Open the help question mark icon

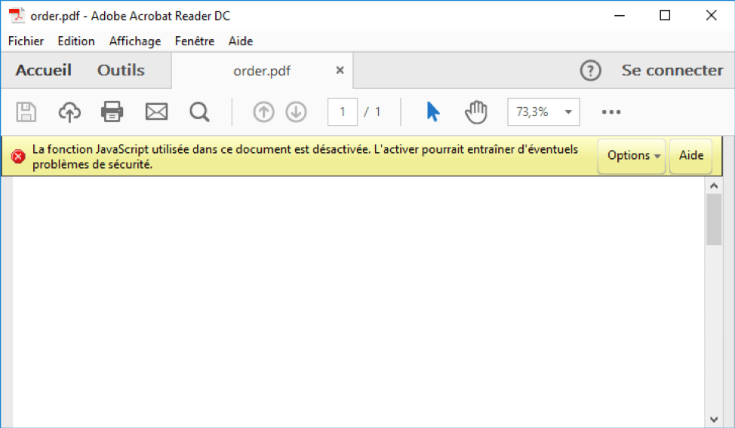click(591, 71)
